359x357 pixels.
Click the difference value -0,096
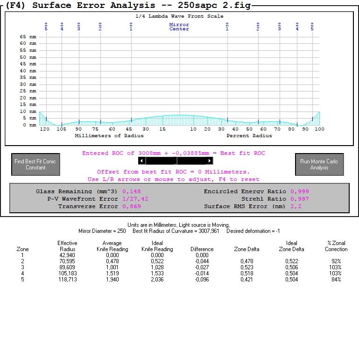pyautogui.click(x=202, y=280)
